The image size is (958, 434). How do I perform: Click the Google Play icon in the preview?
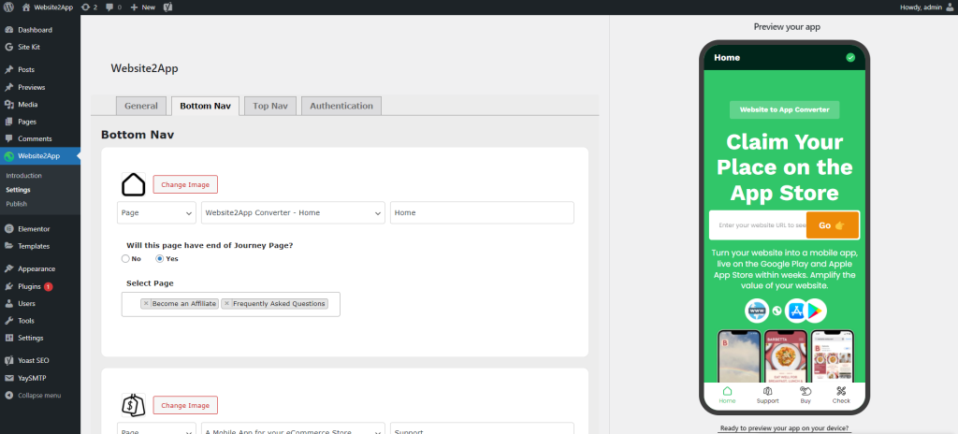coord(815,311)
